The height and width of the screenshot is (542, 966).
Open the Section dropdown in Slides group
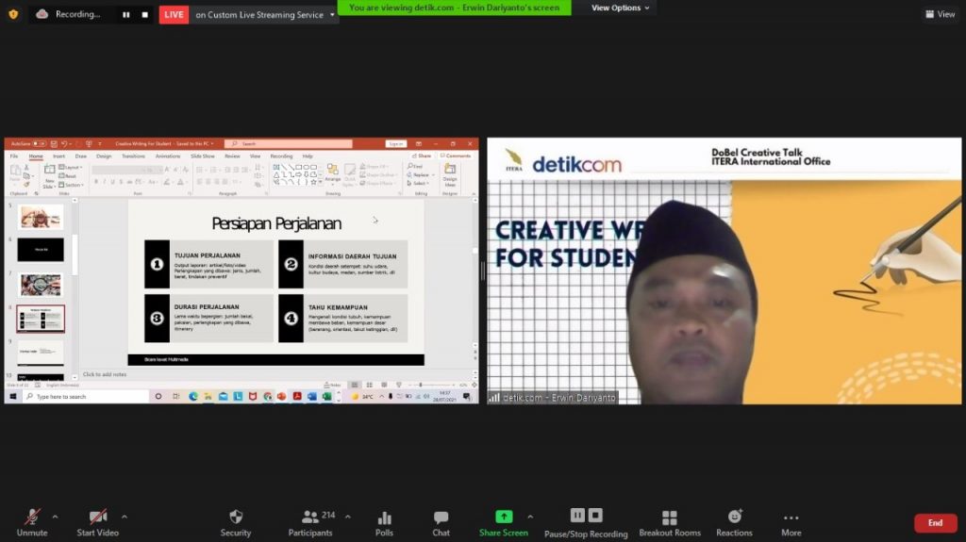pyautogui.click(x=71, y=185)
